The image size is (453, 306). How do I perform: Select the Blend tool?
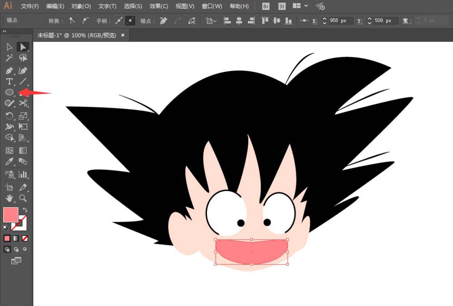pos(23,161)
